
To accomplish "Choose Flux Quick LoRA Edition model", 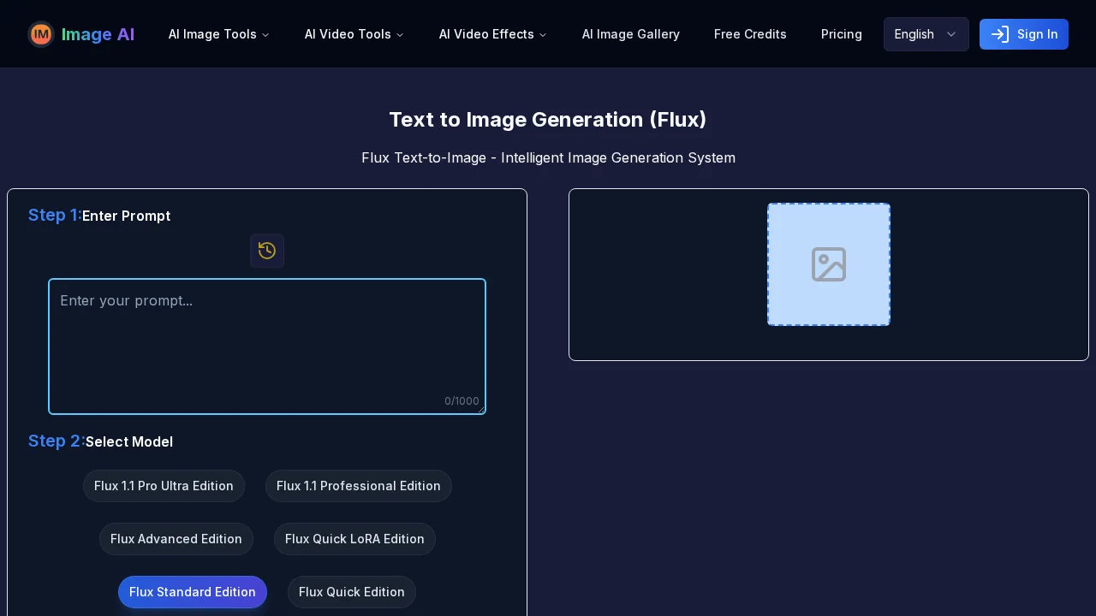I will (354, 539).
